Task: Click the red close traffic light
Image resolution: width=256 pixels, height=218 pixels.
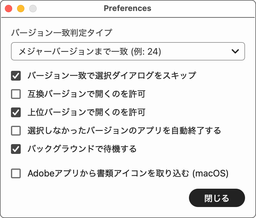Action: coord(9,8)
